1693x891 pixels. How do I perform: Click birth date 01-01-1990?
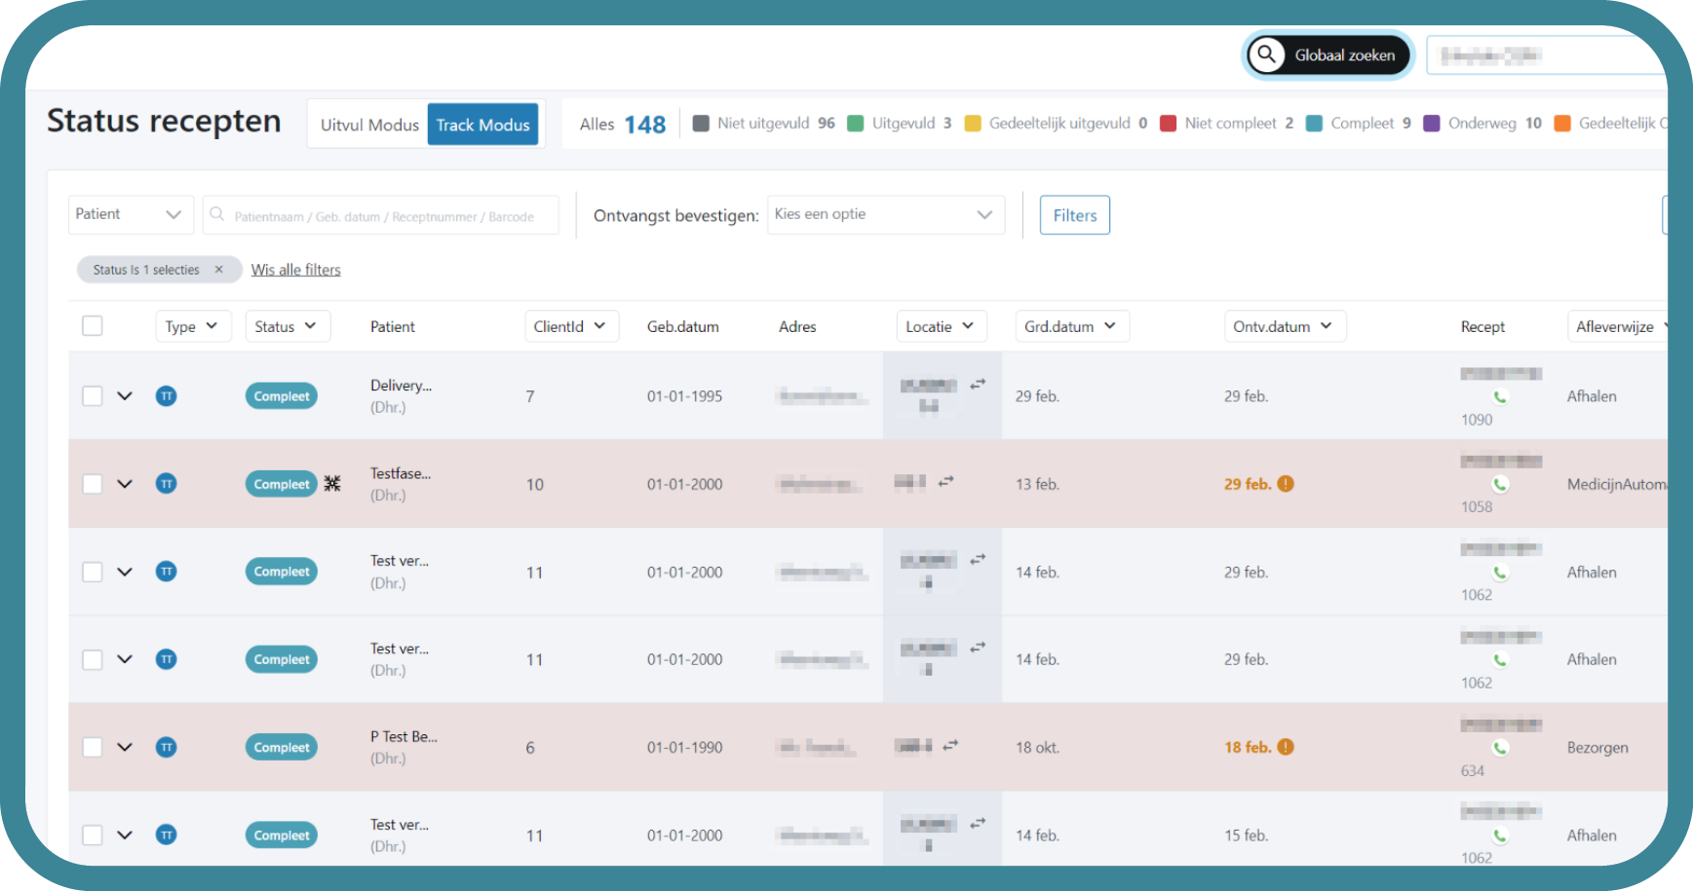[685, 747]
